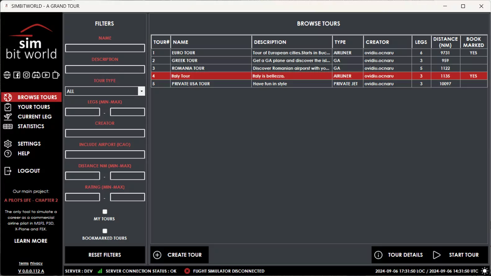This screenshot has height=276, width=491.
Task: Go to Your Tours section
Action: click(34, 107)
